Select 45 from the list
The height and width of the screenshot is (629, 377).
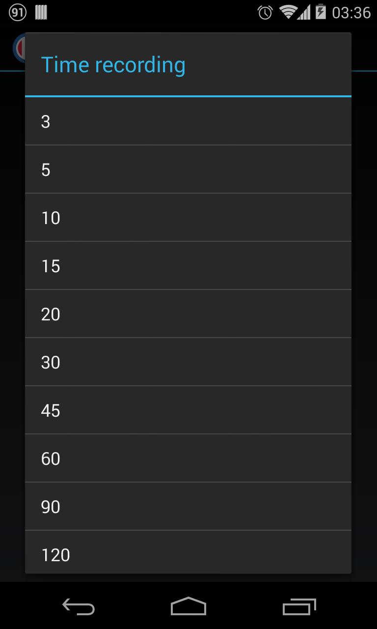click(188, 410)
